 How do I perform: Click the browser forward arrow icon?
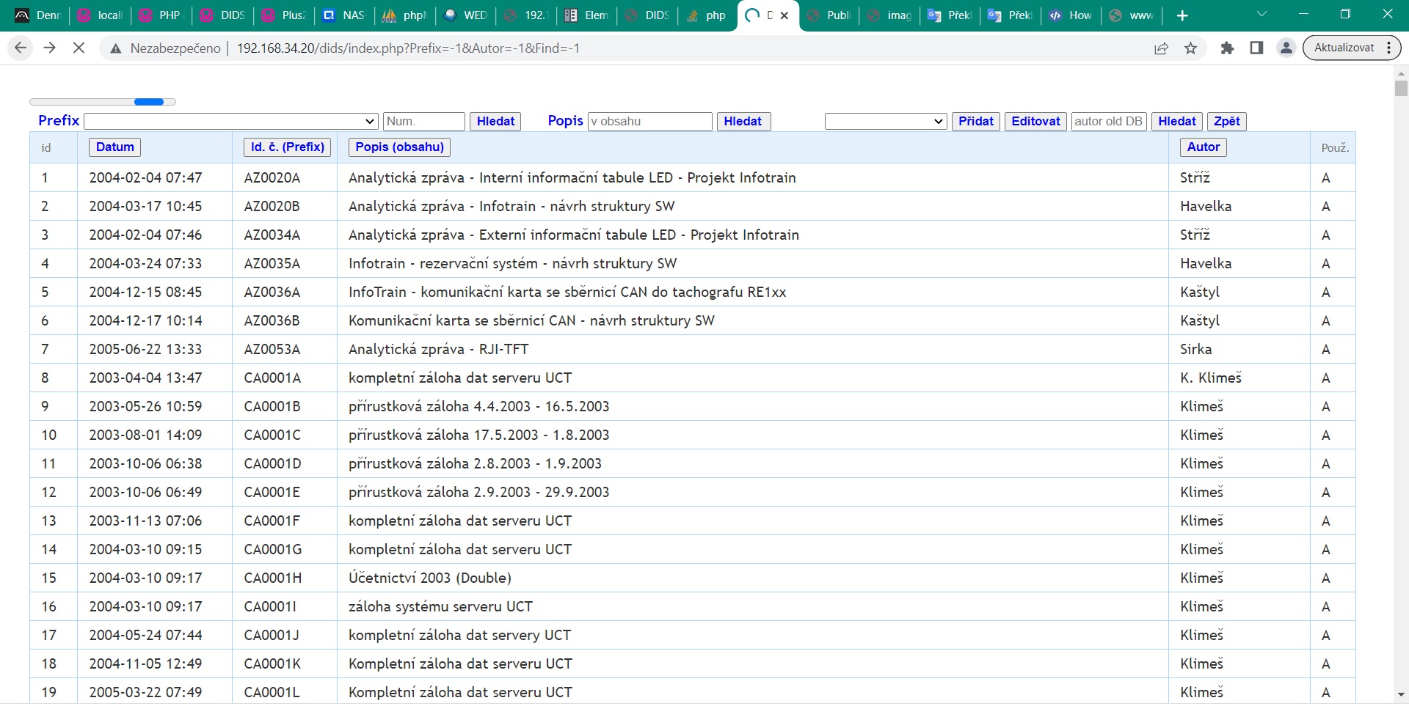coord(50,48)
